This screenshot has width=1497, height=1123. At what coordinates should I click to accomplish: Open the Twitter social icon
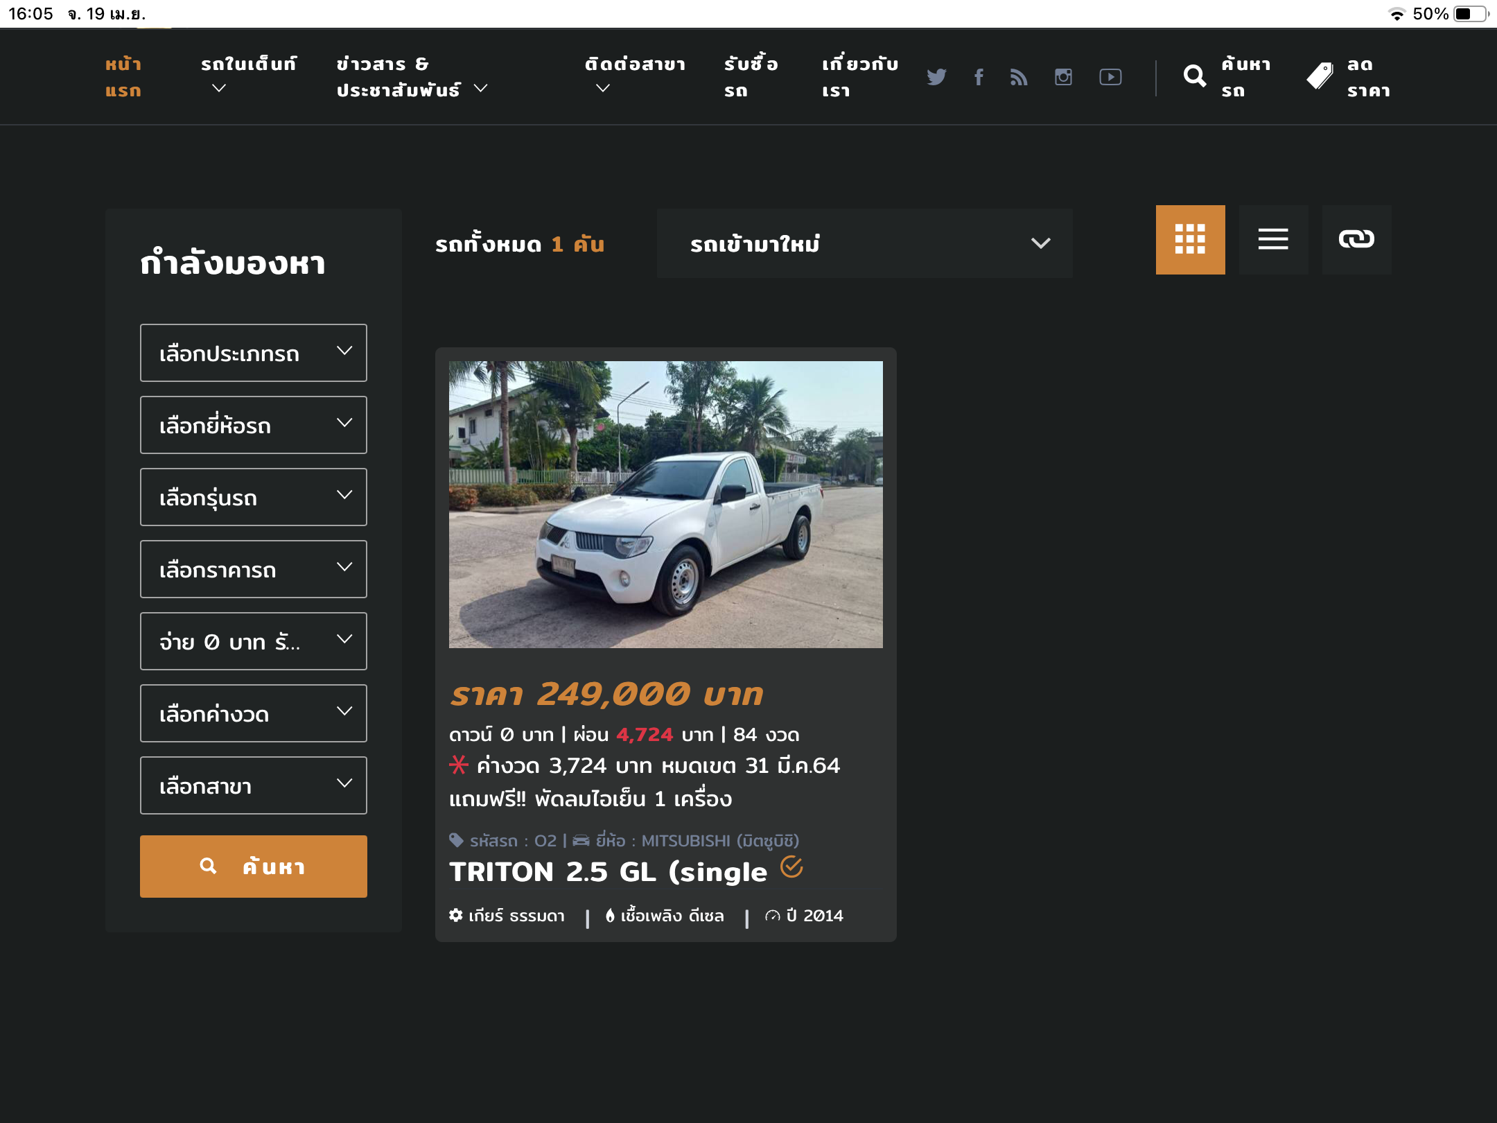click(936, 77)
